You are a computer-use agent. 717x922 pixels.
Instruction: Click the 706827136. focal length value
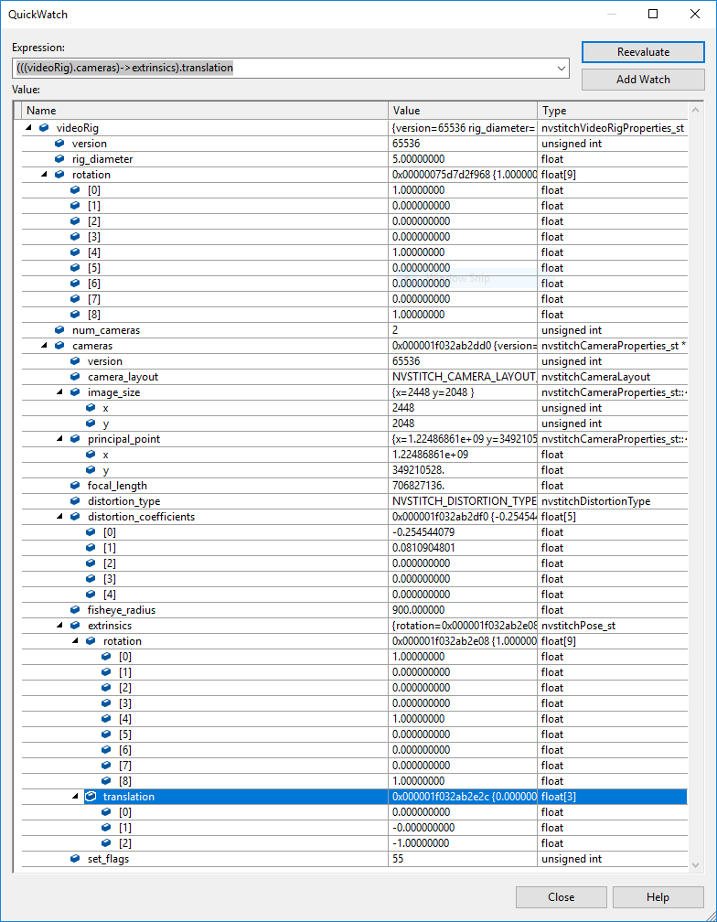pyautogui.click(x=419, y=486)
